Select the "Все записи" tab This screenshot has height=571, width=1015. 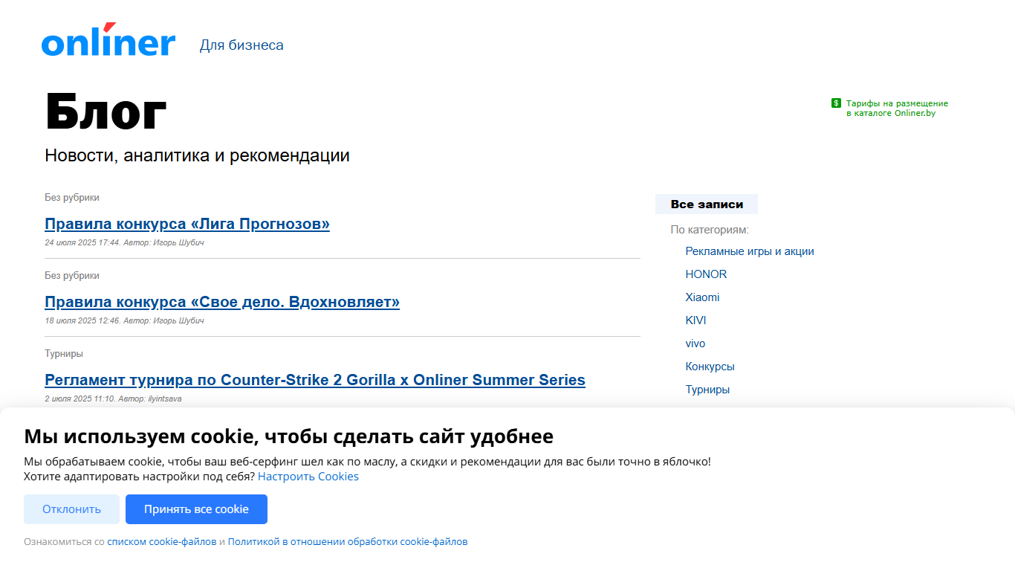707,204
